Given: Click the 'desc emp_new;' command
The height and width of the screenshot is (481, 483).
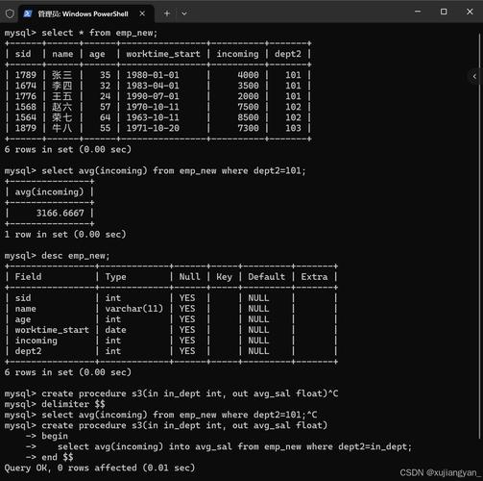Looking at the screenshot, I should point(76,256).
